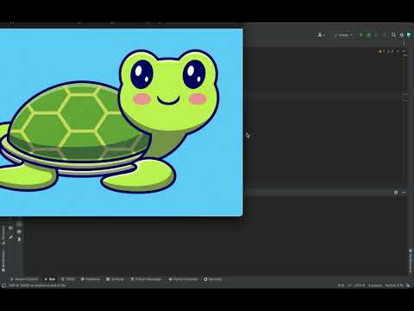
Task: Hide the Run panel with minimize icon
Action: coord(404,192)
